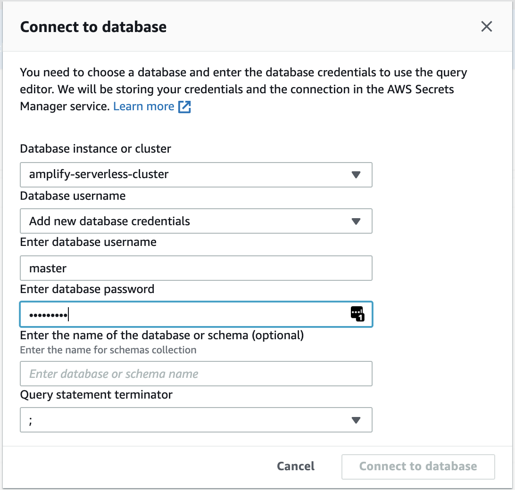Open the Add new database credentials dropdown
Image resolution: width=515 pixels, height=490 pixels.
(x=196, y=221)
